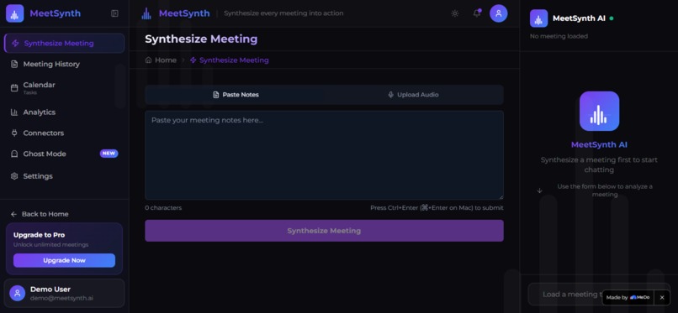Open Synthesize Meeting in the sidebar
This screenshot has width=678, height=313.
coord(65,43)
